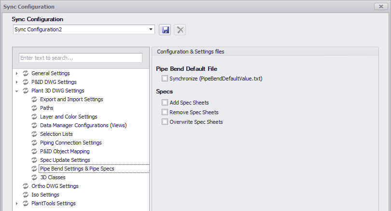Check the Overwrite Spec Sheets option

coord(165,122)
